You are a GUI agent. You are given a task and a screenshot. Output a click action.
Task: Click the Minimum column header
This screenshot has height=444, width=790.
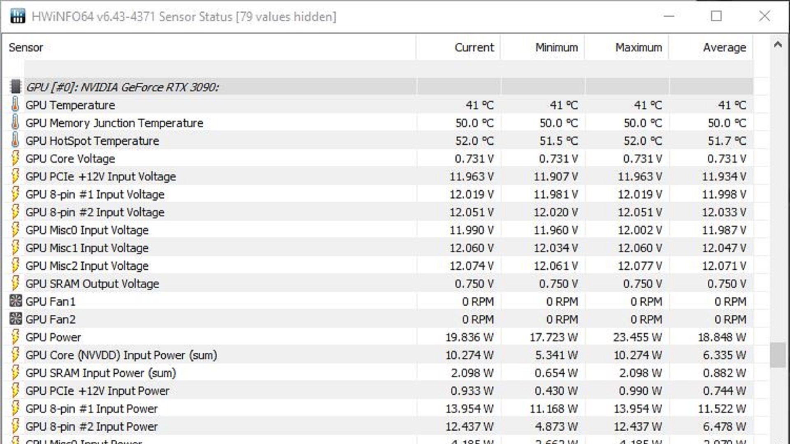[556, 47]
